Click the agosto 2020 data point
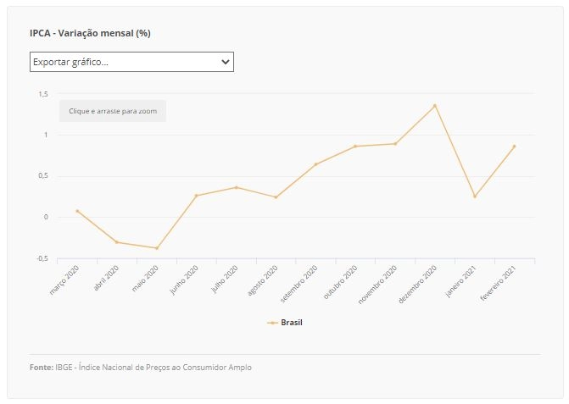The width and height of the screenshot is (569, 404). tap(276, 197)
